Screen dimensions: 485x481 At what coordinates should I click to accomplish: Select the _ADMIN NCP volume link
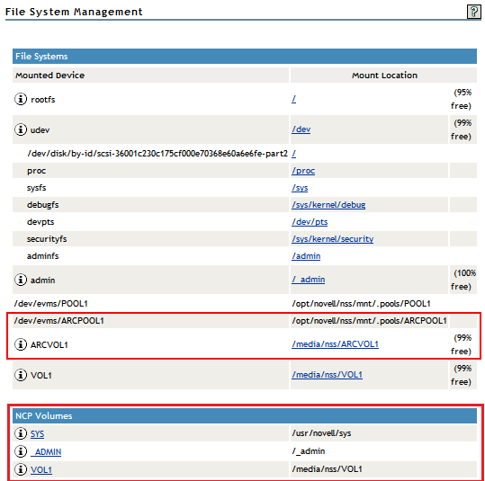(46, 451)
